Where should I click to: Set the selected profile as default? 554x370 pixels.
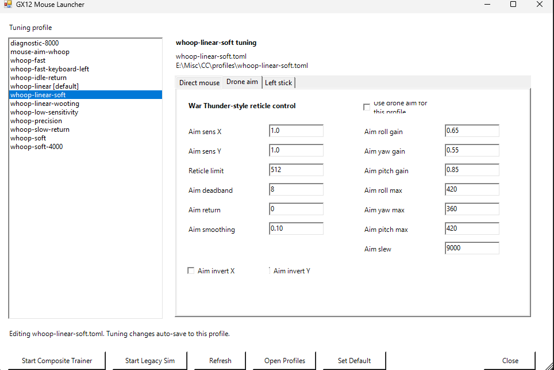point(354,360)
